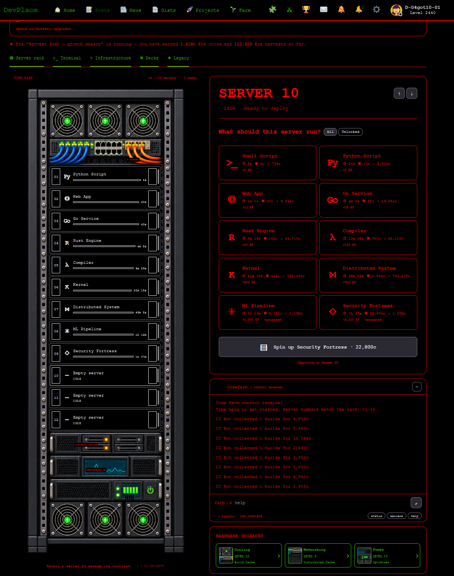Choose the Shell Script workload card icon
454x576 pixels.
coord(232,163)
